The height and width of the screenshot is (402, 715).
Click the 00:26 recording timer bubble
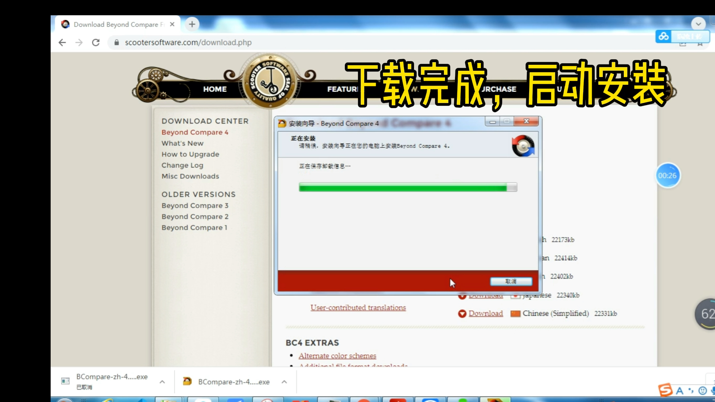[667, 176]
